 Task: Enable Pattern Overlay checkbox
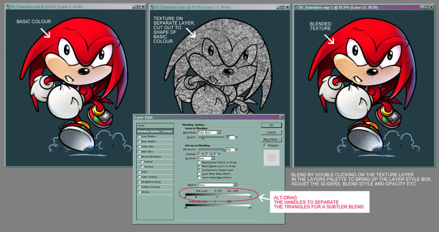coord(139,187)
